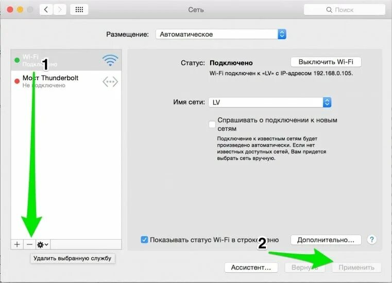Enable asking about connecting to new networks
Viewport: 392px width, 283px height.
[212, 124]
